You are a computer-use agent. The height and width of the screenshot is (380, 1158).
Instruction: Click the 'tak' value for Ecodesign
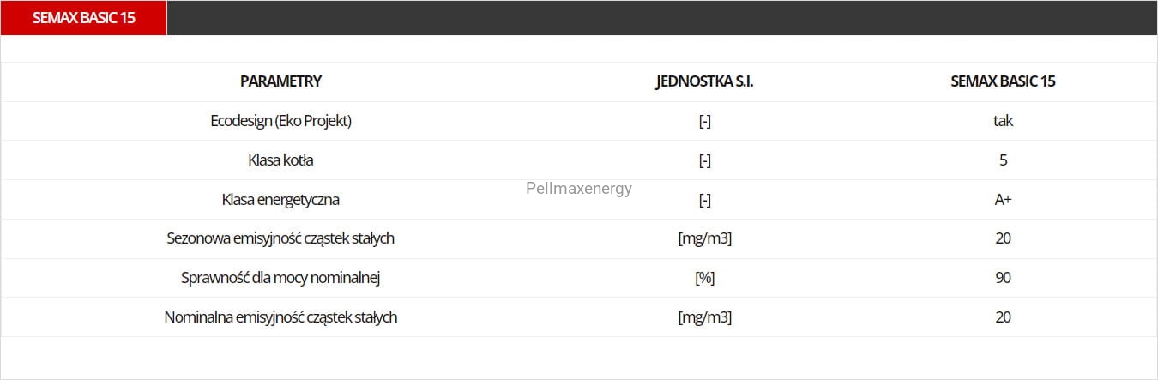1003,121
